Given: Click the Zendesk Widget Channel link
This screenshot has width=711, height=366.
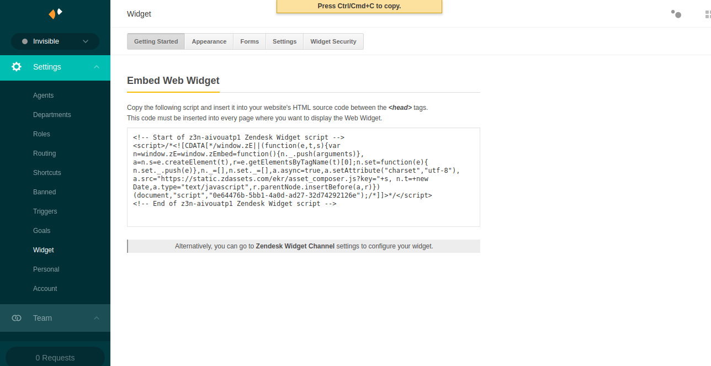Looking at the screenshot, I should coord(295,246).
